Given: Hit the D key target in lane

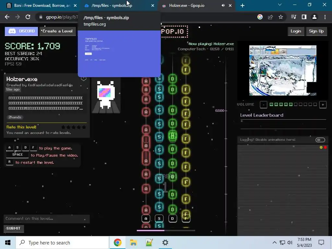Looking at the screenshot, I should click(x=172, y=219).
